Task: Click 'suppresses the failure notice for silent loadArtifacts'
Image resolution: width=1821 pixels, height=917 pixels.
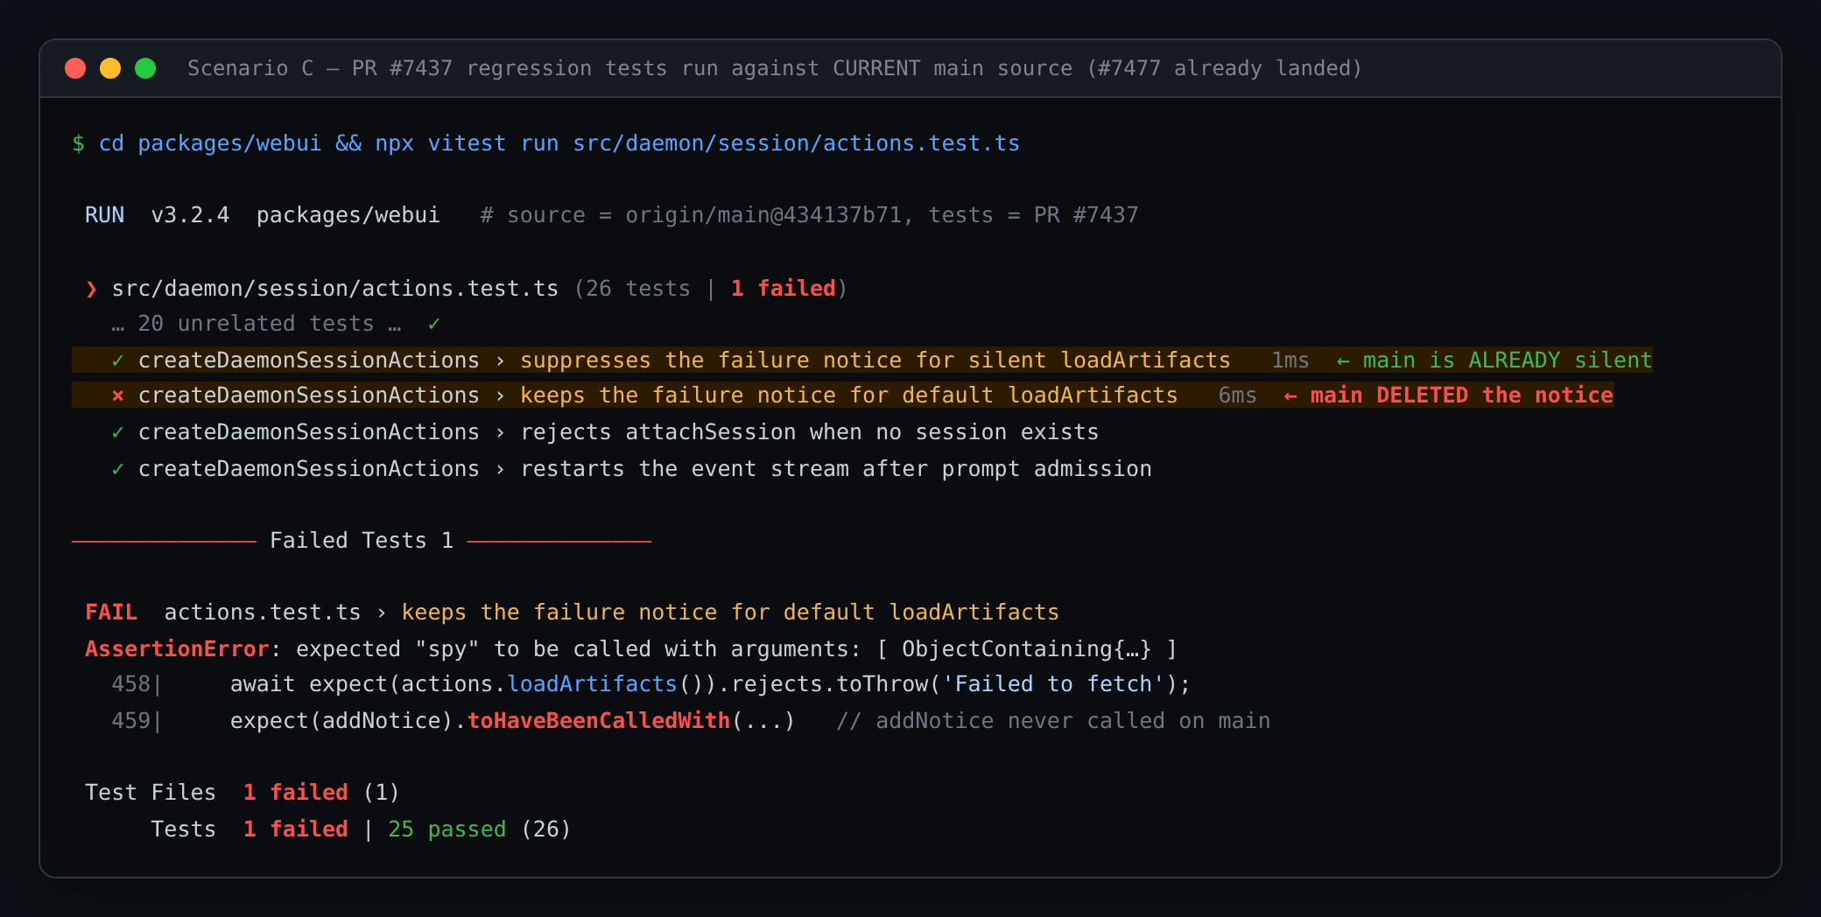Action: [x=875, y=360]
